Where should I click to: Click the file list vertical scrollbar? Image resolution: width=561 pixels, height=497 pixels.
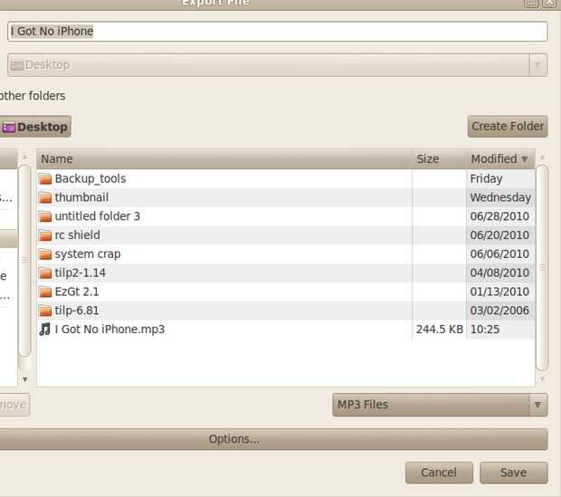(542, 268)
